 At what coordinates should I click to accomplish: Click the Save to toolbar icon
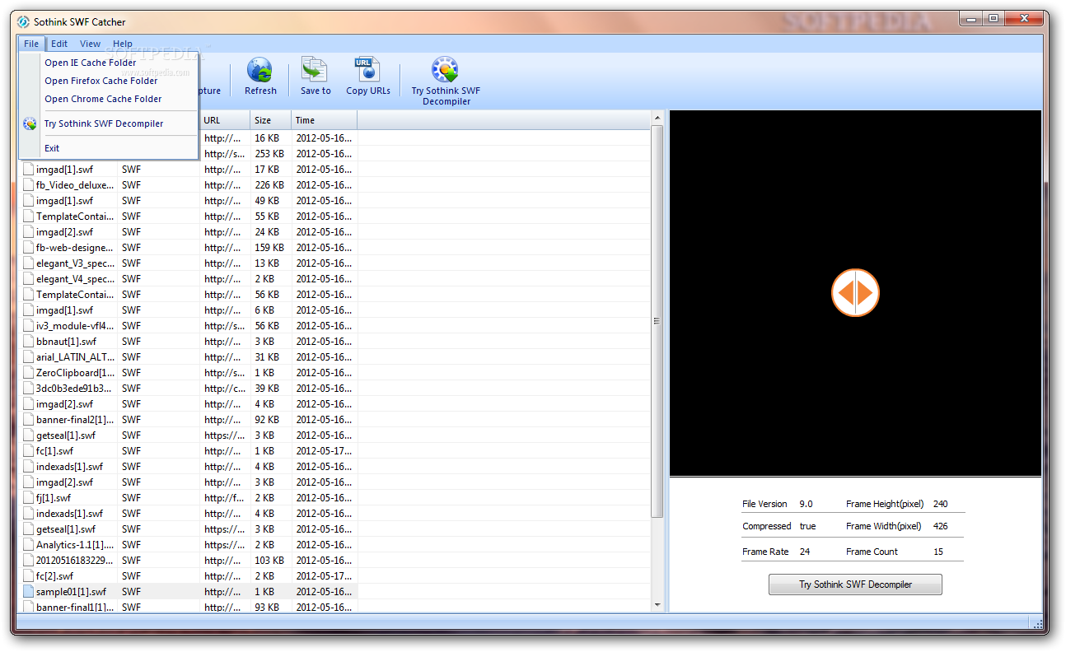(315, 70)
